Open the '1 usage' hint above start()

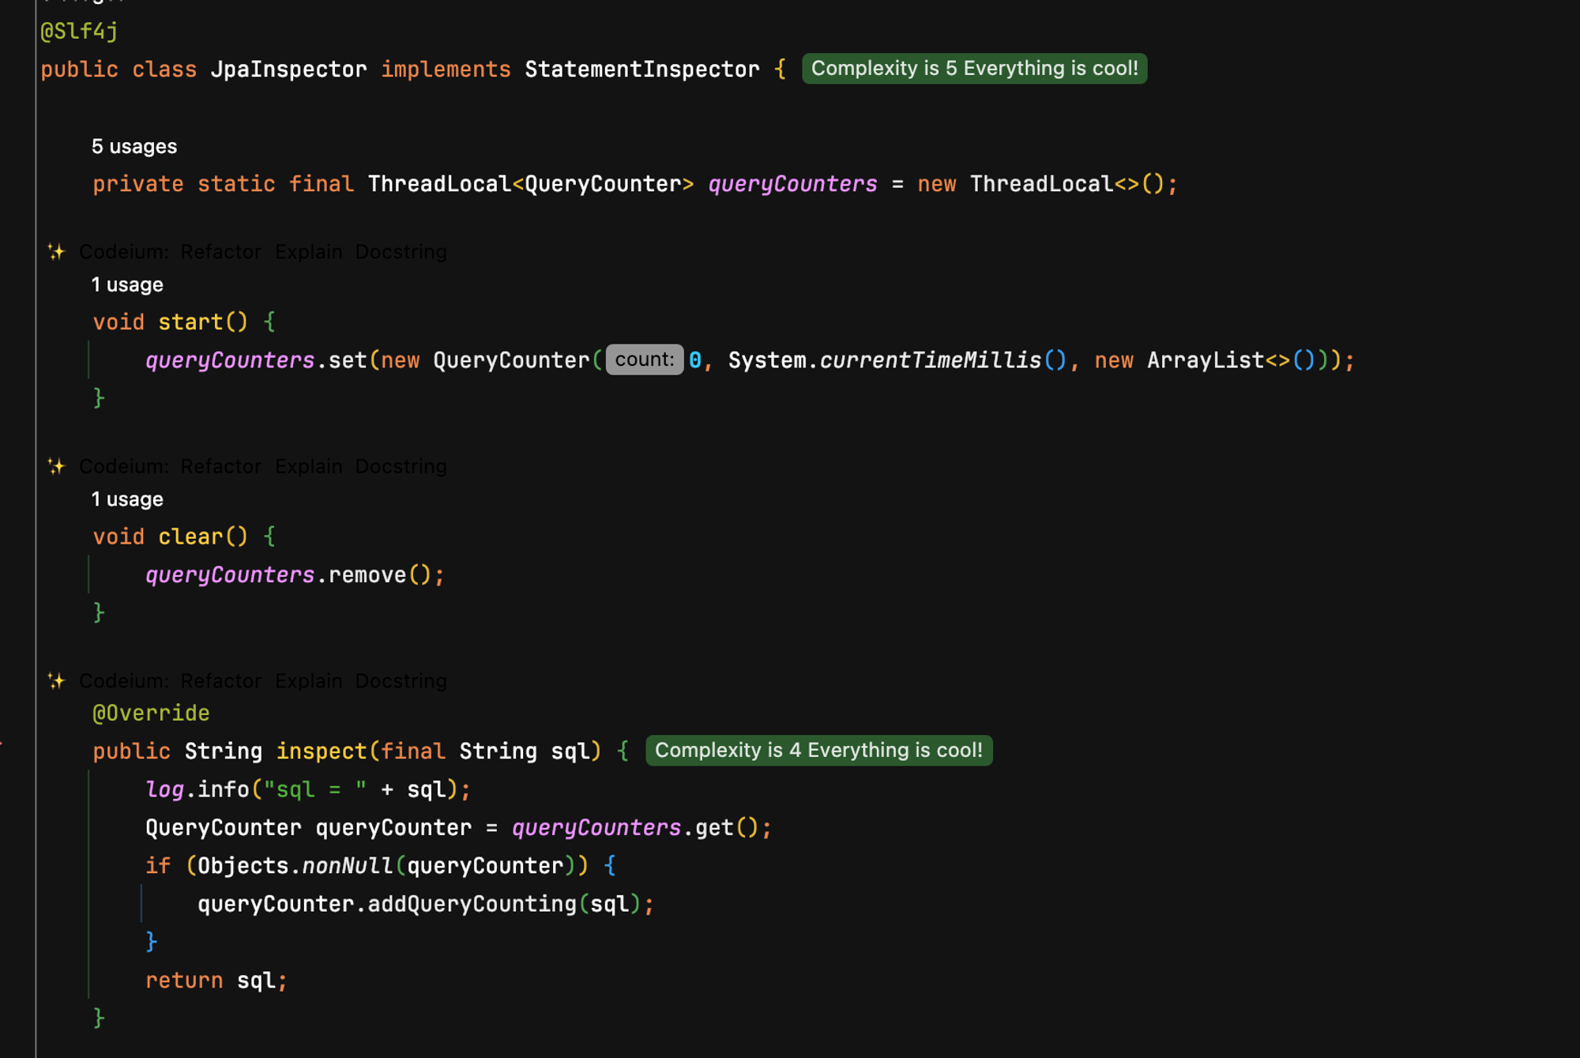pyautogui.click(x=127, y=285)
